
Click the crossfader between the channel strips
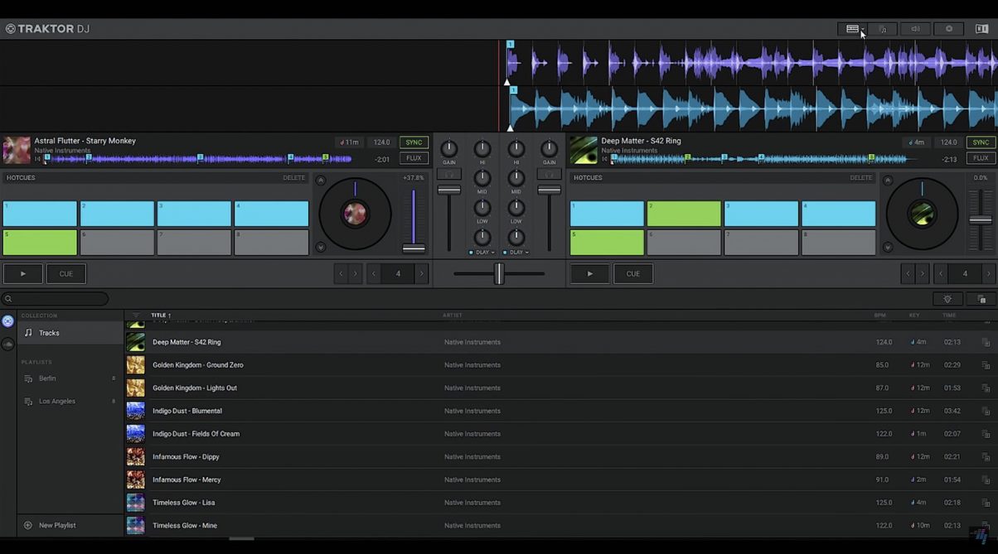[x=498, y=273]
